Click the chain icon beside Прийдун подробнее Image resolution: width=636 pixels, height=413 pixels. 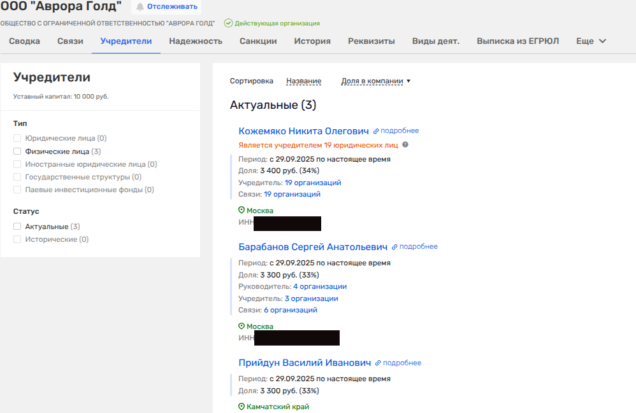(x=378, y=363)
